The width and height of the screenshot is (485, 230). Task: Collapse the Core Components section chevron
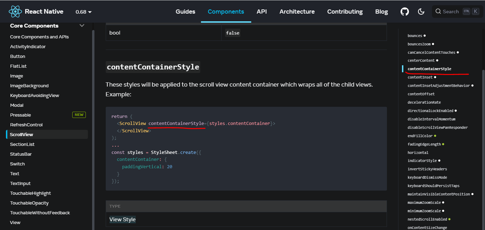click(x=82, y=25)
